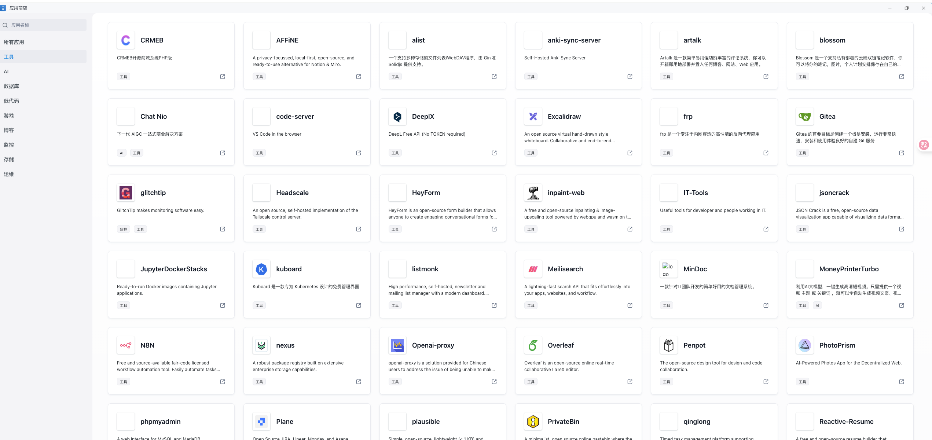932x440 pixels.
Task: Select the 所有应用 category in sidebar
Action: 14,42
